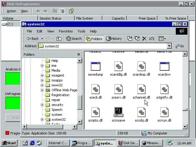This screenshot has width=196, height=147.
Task: Expand the ime folder node
Action: (x=42, y=66)
